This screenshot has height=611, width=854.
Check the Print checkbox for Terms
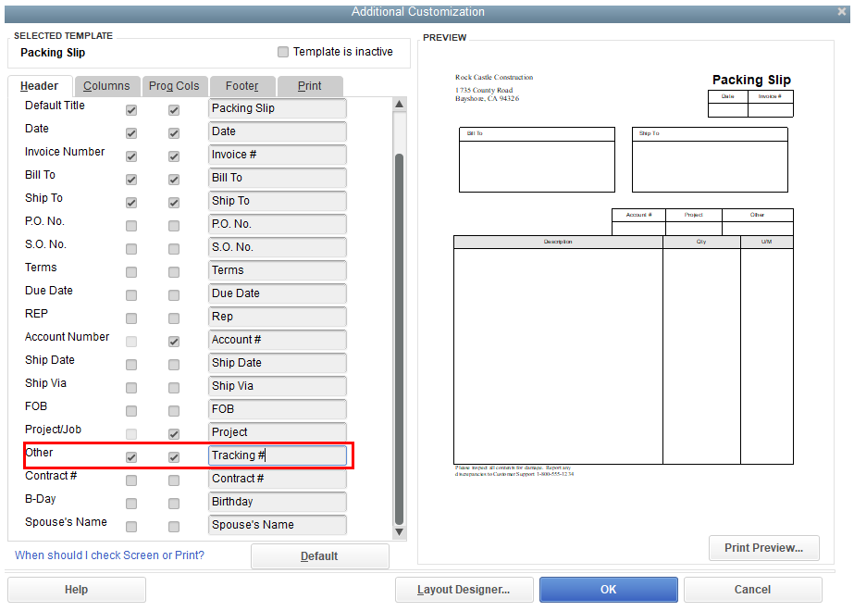click(x=173, y=271)
